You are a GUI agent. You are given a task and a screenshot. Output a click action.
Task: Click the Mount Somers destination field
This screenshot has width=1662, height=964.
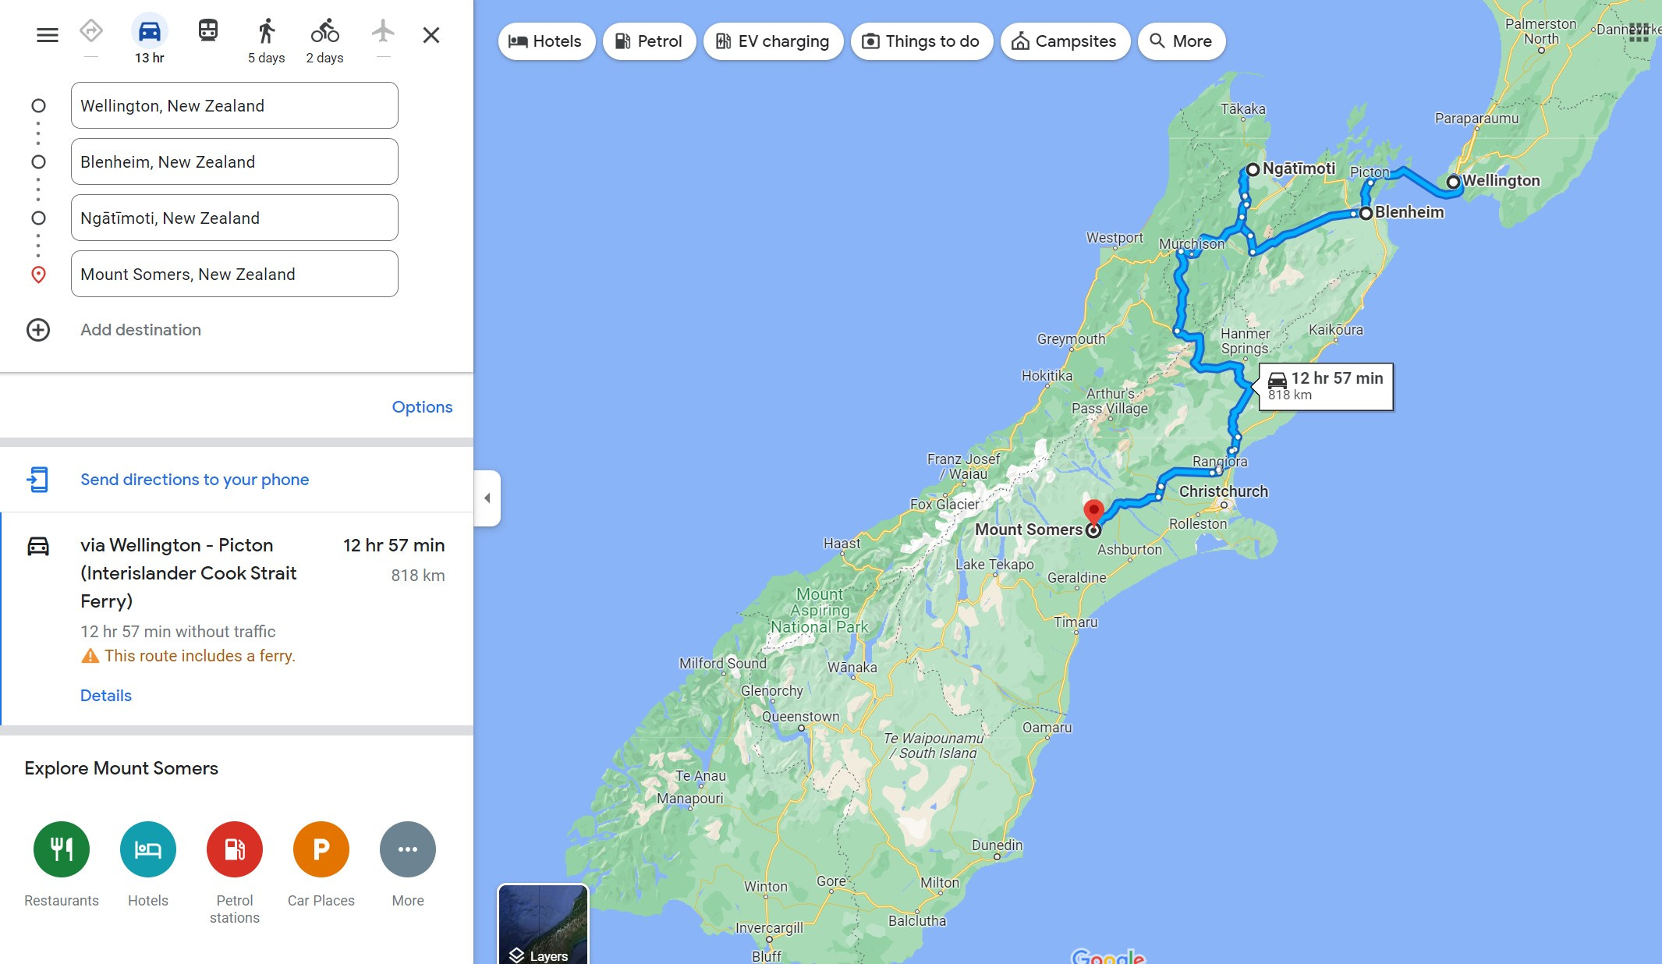235,274
